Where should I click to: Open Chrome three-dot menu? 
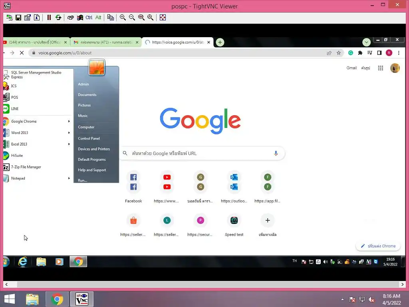coord(399,53)
